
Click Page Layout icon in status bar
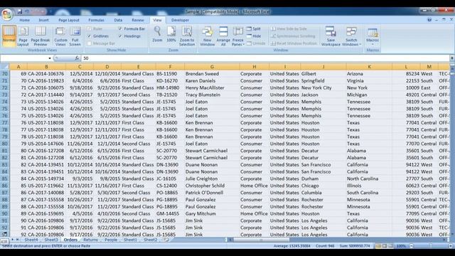coord(385,246)
